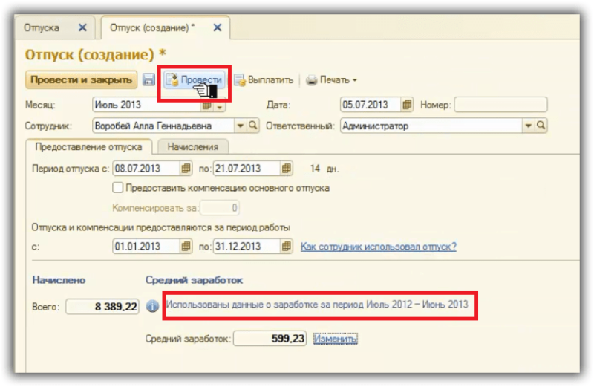This screenshot has height=387, width=594.
Task: Switch to the Начисления tab
Action: pos(193,146)
